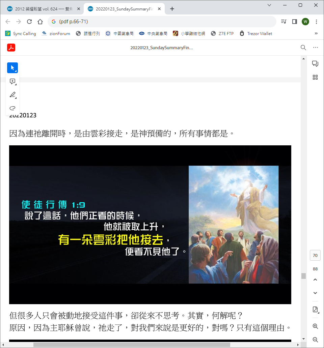
Task: Select the freehand draw loop tool
Action: (12, 108)
